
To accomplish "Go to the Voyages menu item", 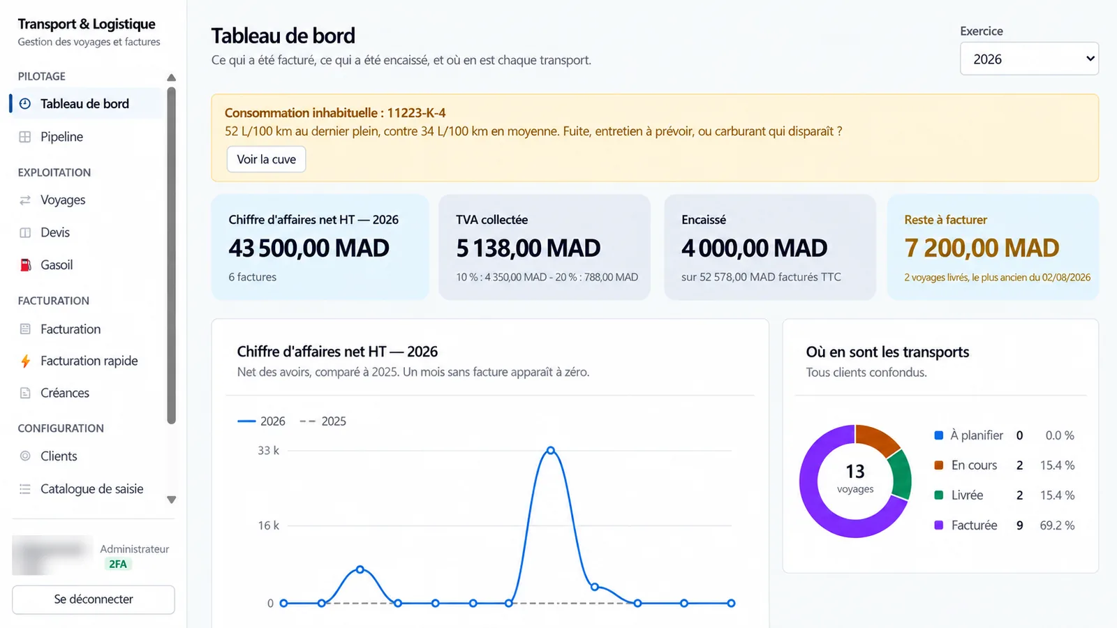I will [x=63, y=200].
